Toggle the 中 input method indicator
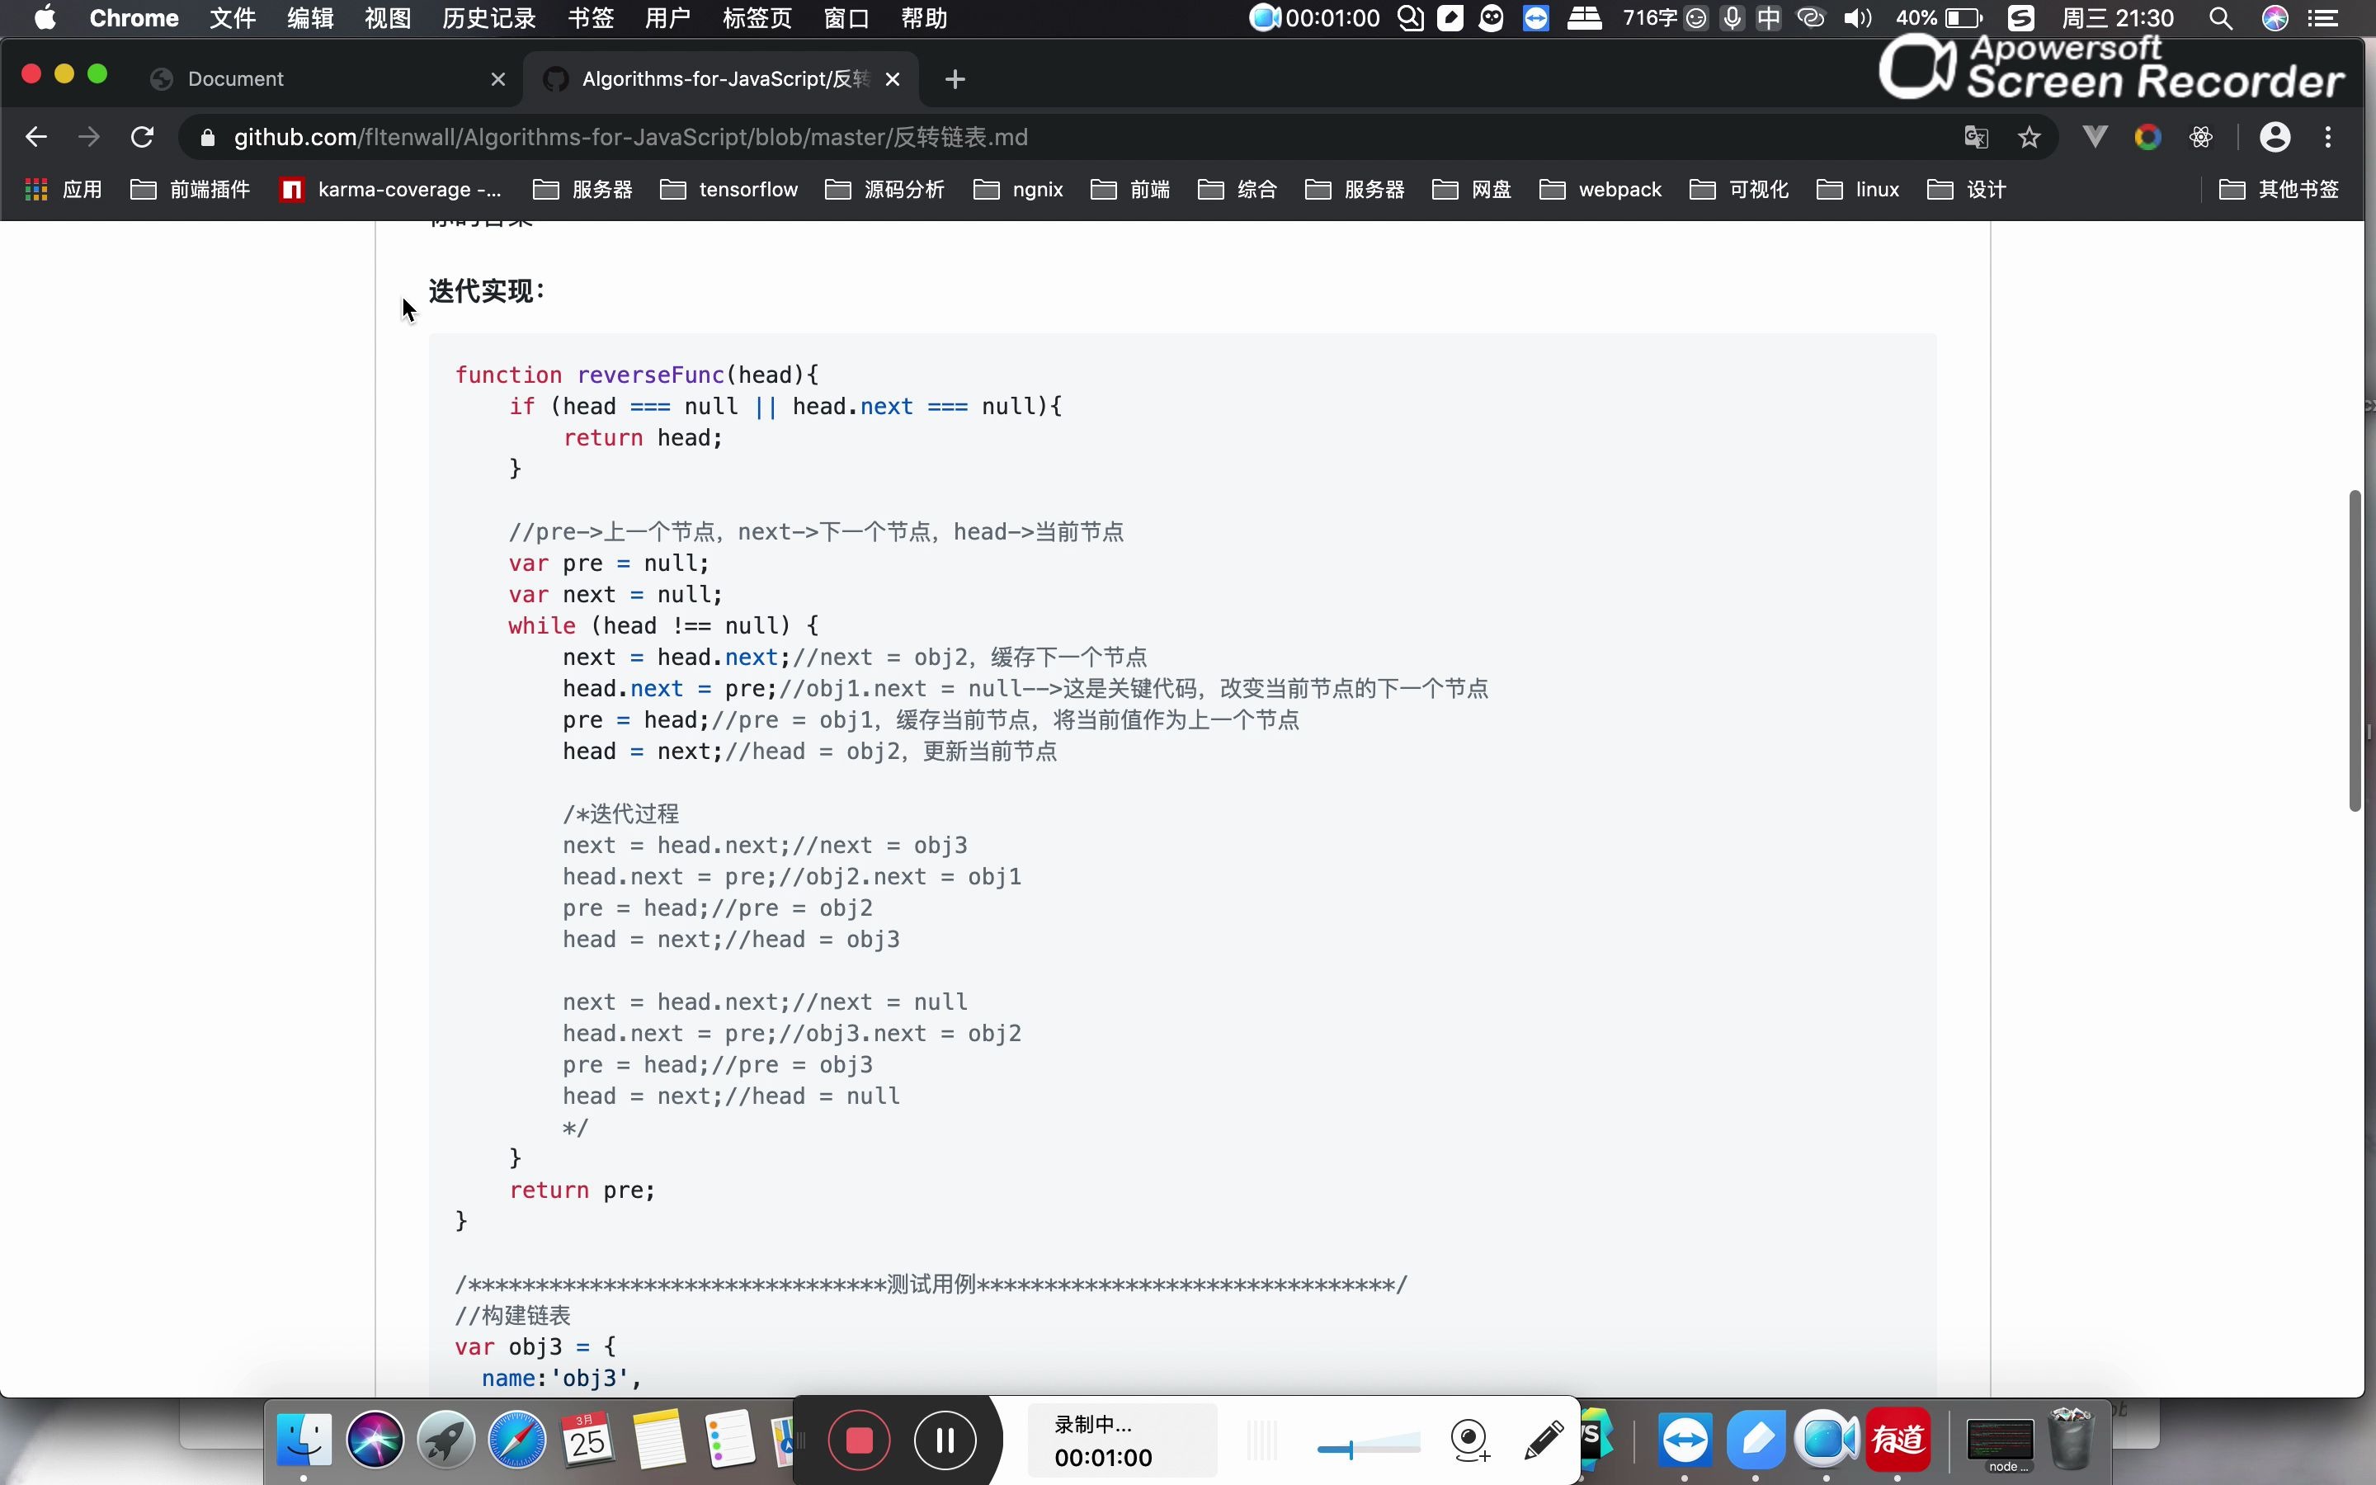The width and height of the screenshot is (2376, 1485). click(x=1770, y=19)
